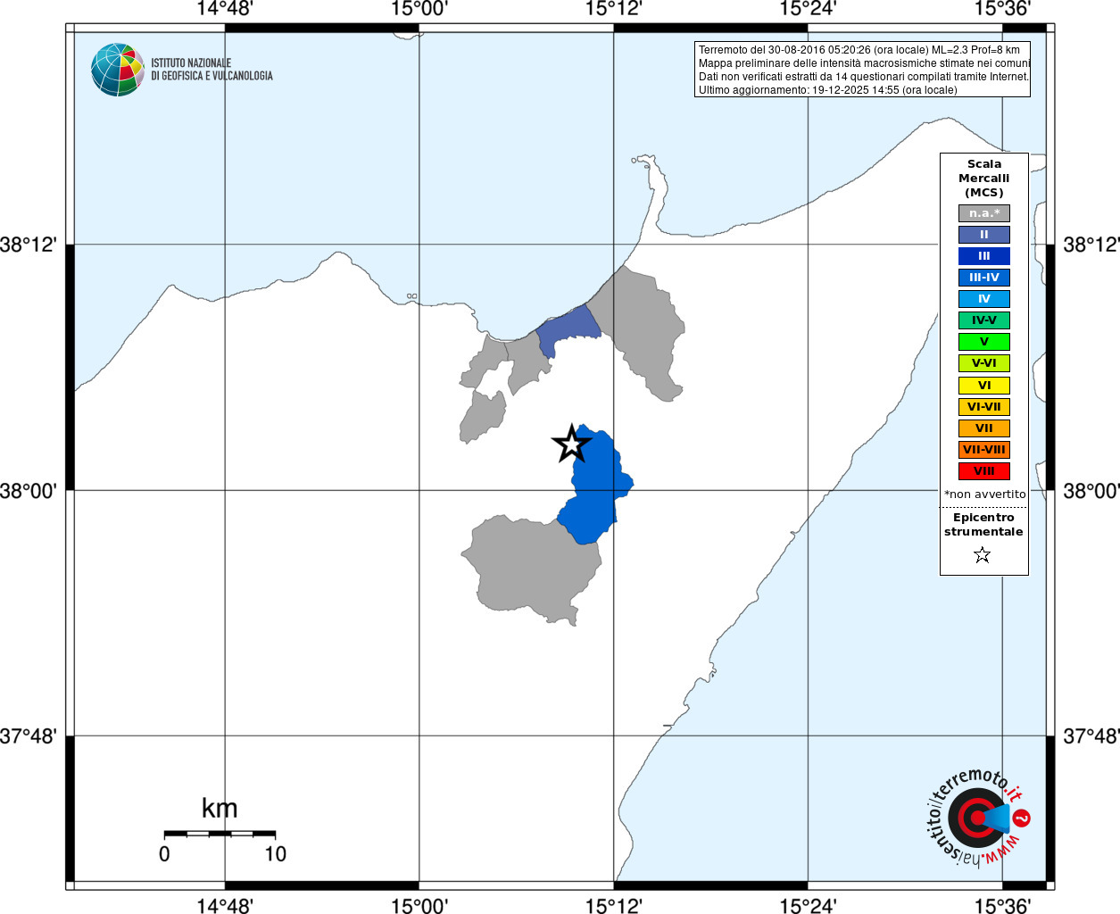The width and height of the screenshot is (1120, 914).
Task: Click the epicenter star on the map
Action: (x=571, y=444)
